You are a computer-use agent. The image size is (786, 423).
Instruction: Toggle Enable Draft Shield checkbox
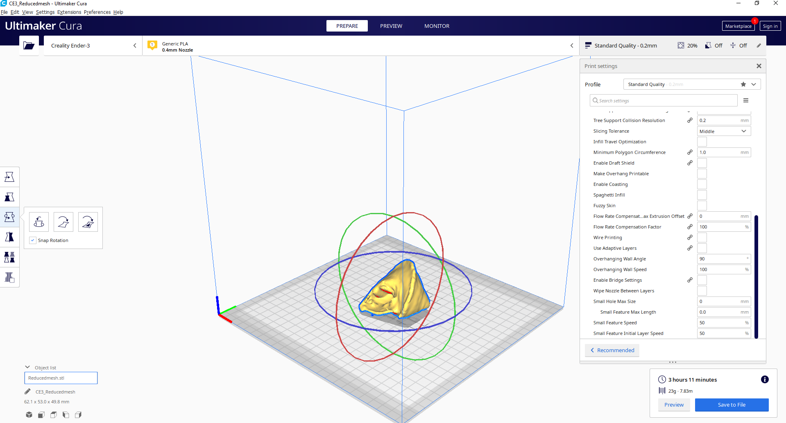pos(702,163)
